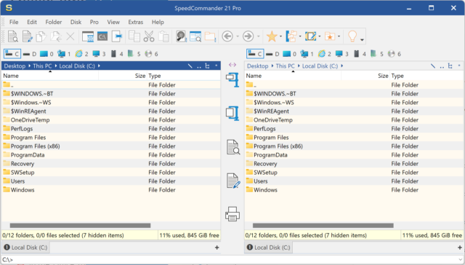Screen dimensions: 465x265
Task: Click the new folder toolbar icon
Action: [x=210, y=36]
